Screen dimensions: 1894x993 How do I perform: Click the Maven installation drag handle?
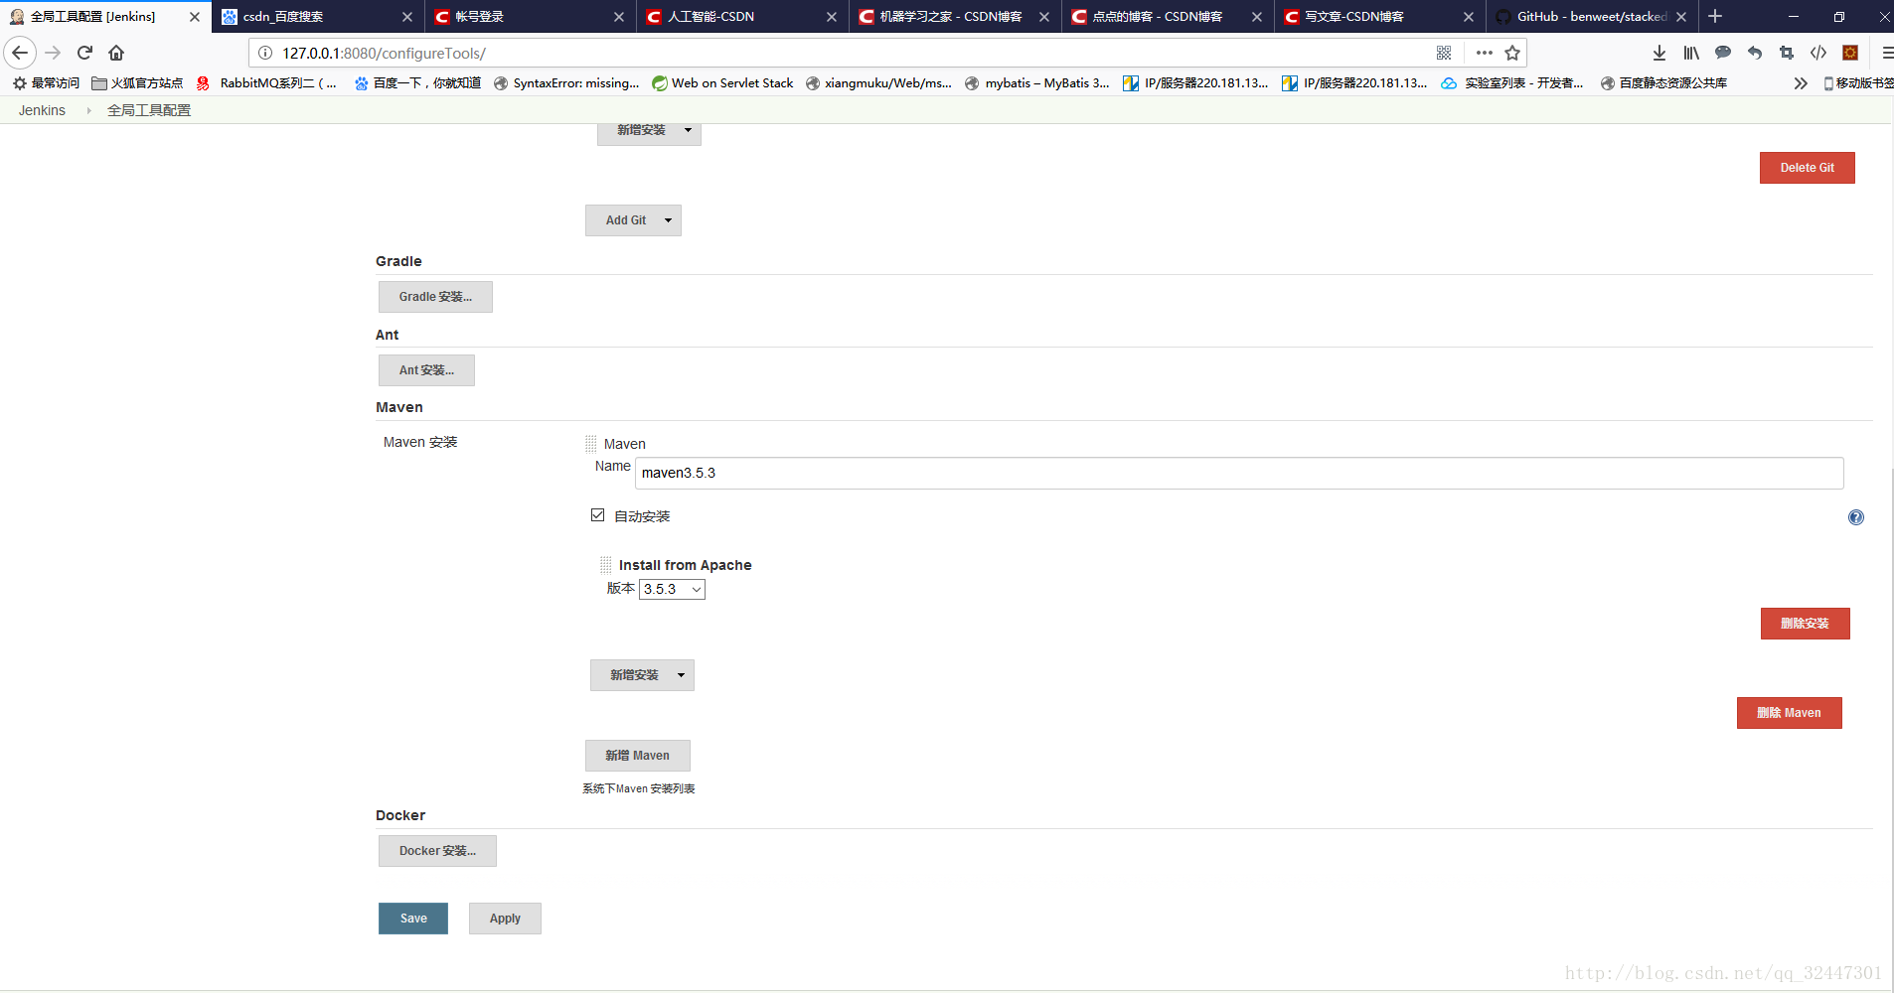591,444
